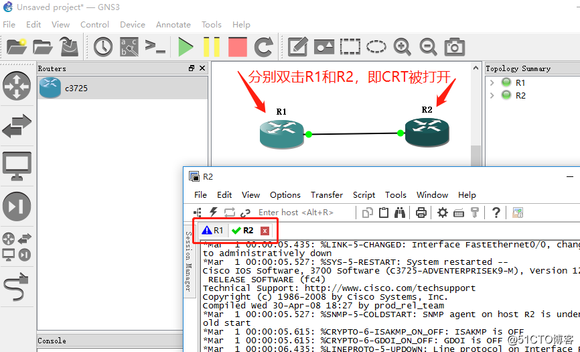
Task: Float the Routers panel
Action: (192, 68)
